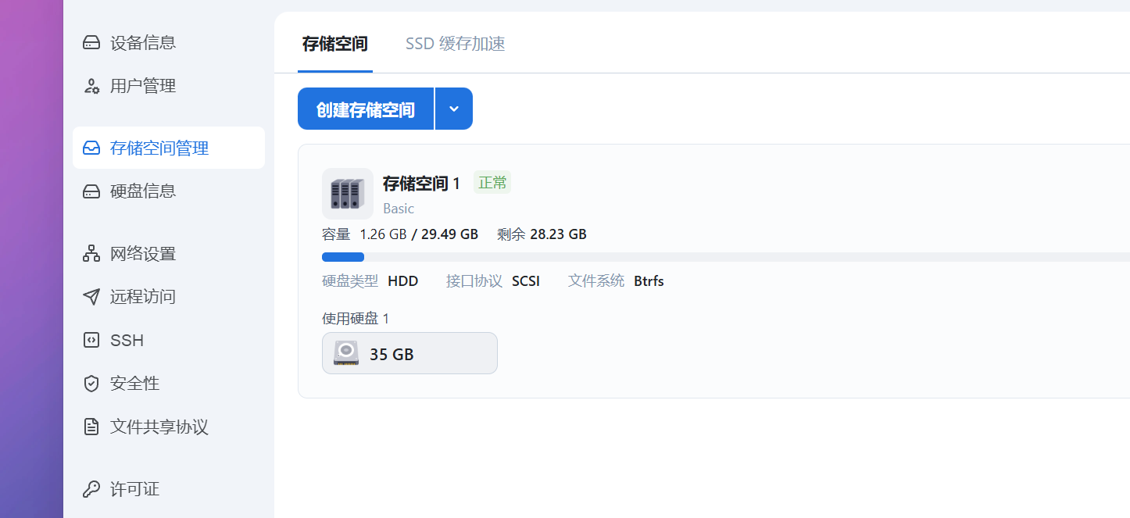Switch to the SSD 缓存加速 tab

455,44
